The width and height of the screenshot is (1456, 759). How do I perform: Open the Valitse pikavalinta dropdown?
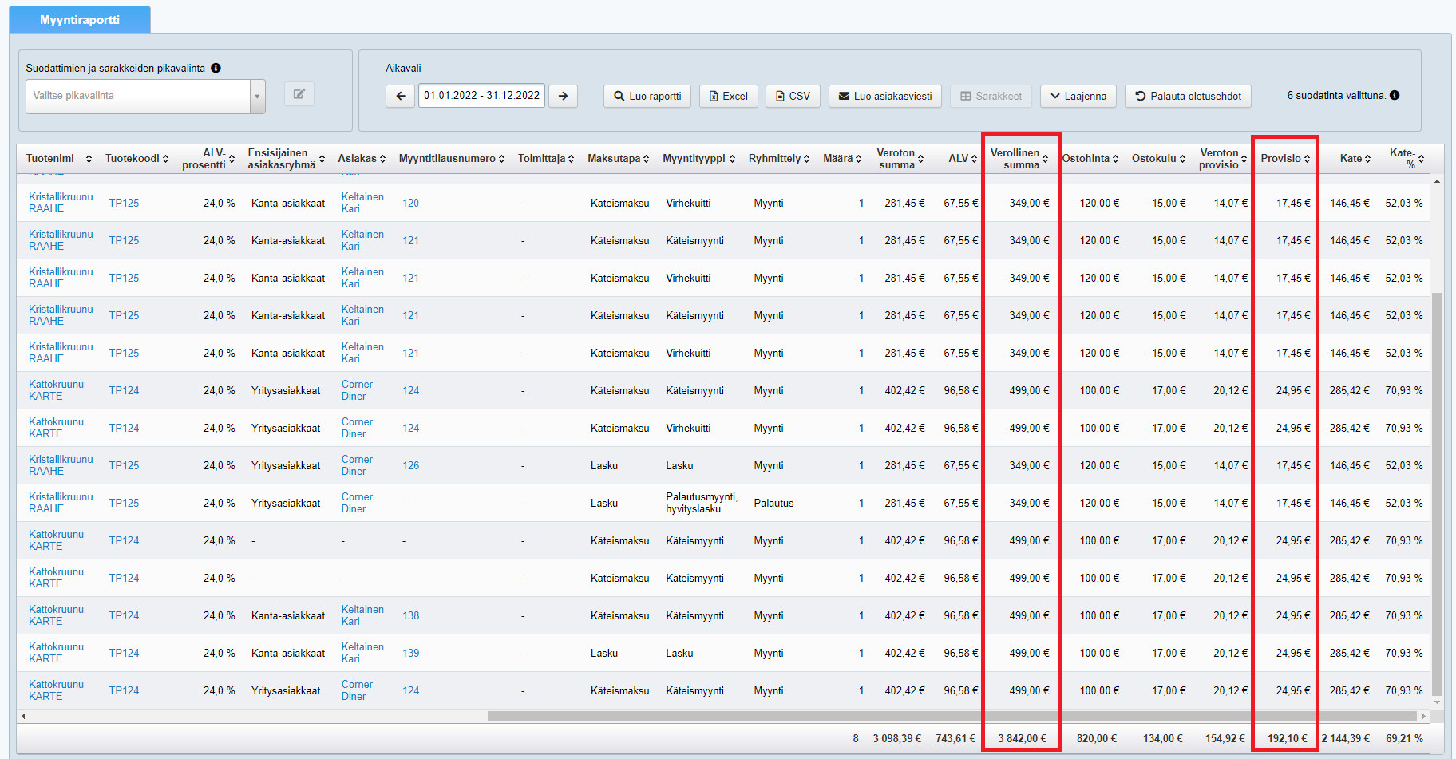pos(145,96)
